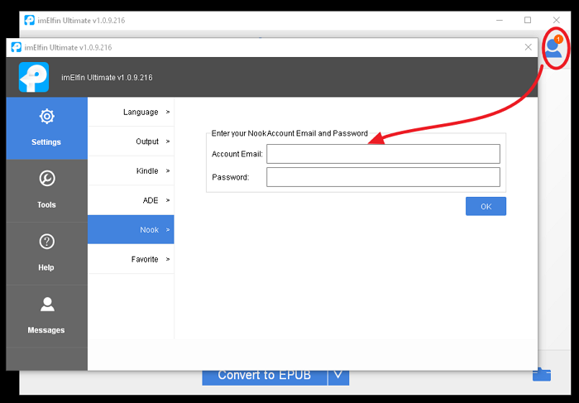Screen dimensions: 579x403
Task: Click the Messages person icon
Action: click(47, 304)
